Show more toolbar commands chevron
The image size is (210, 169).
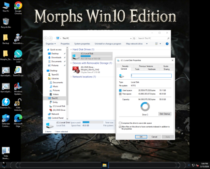pyautogui.click(x=147, y=44)
